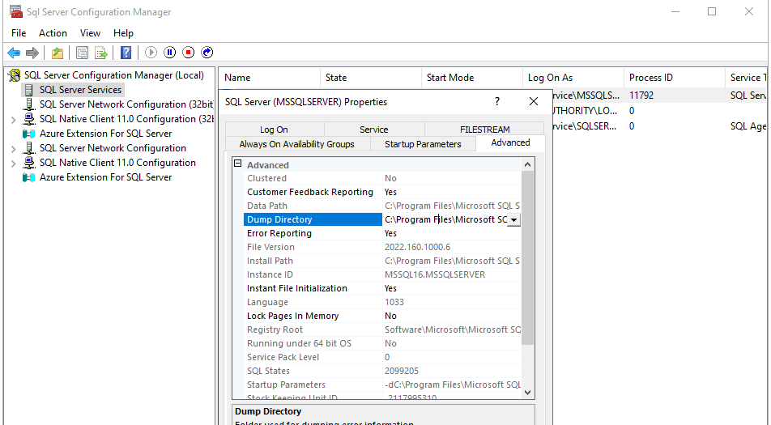Open the Dump Directory dropdown arrow

coord(513,219)
